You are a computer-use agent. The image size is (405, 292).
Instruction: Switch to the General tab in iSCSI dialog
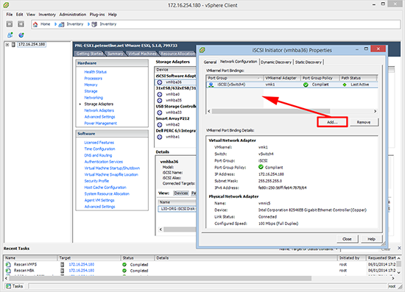[x=210, y=63]
